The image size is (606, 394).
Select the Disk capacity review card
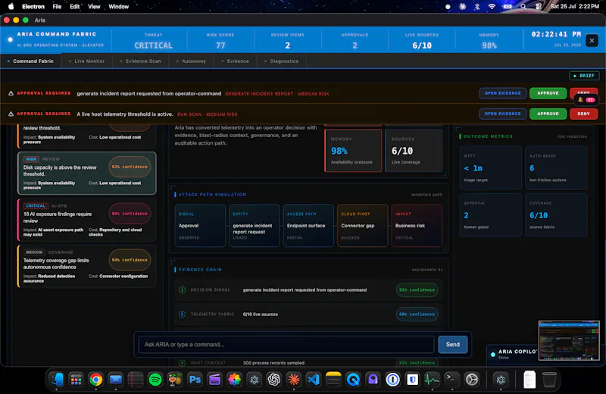pos(87,173)
